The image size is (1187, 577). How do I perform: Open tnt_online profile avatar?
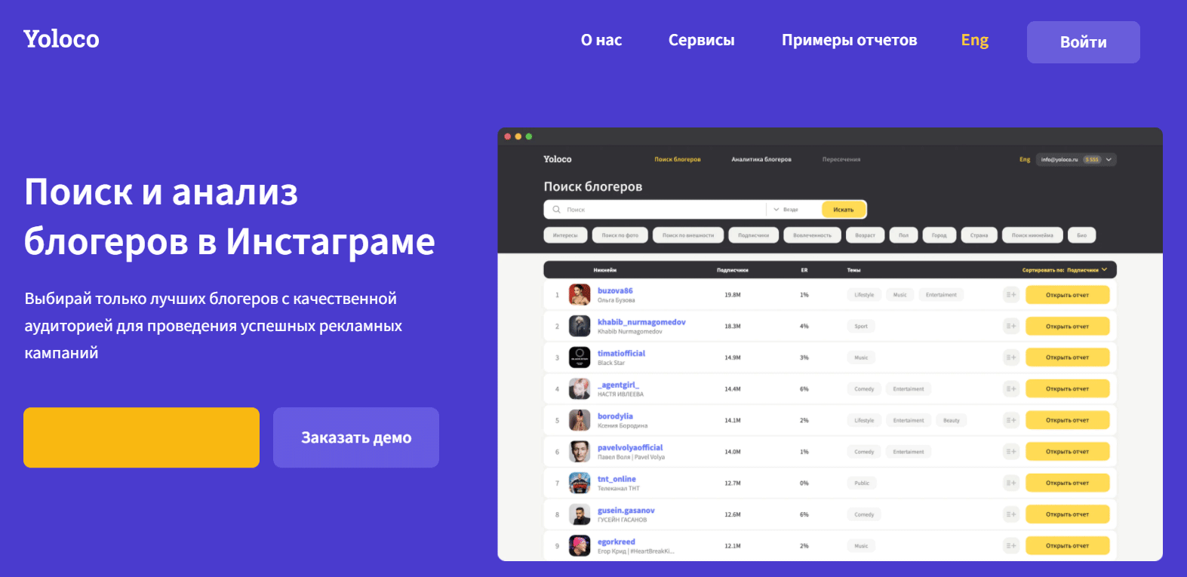click(580, 483)
